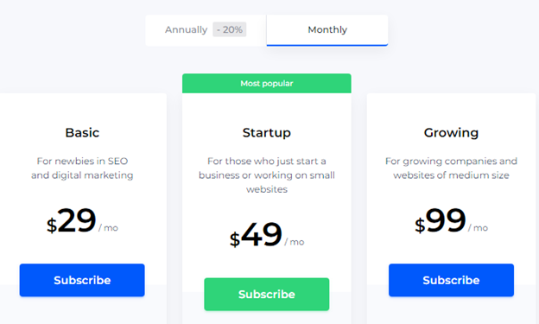Click the $99 per month price
Viewport: 539px width, 324px height.
[x=451, y=221]
